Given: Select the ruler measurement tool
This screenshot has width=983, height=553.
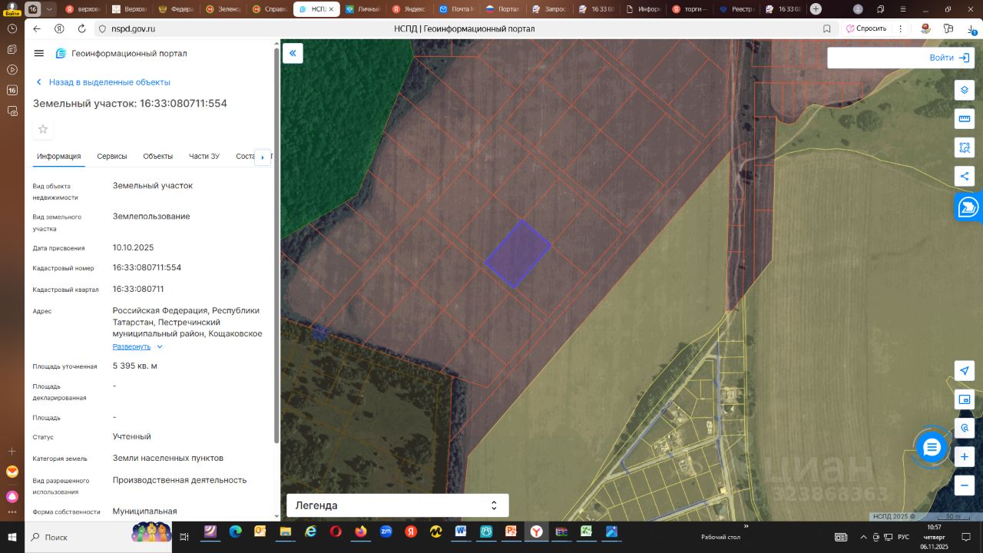Looking at the screenshot, I should coord(965,118).
